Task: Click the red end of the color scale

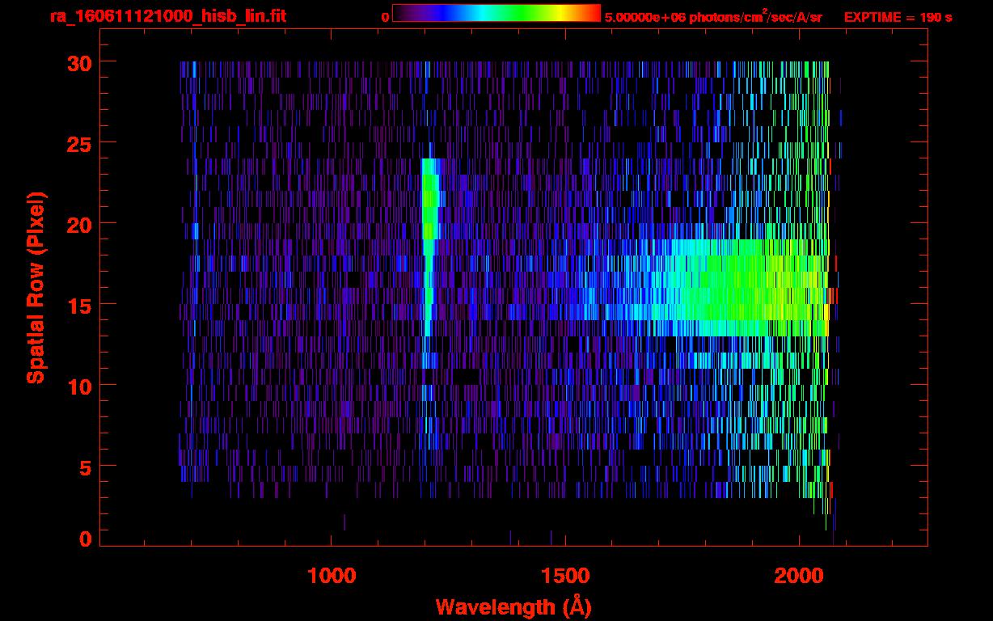Action: (x=595, y=13)
